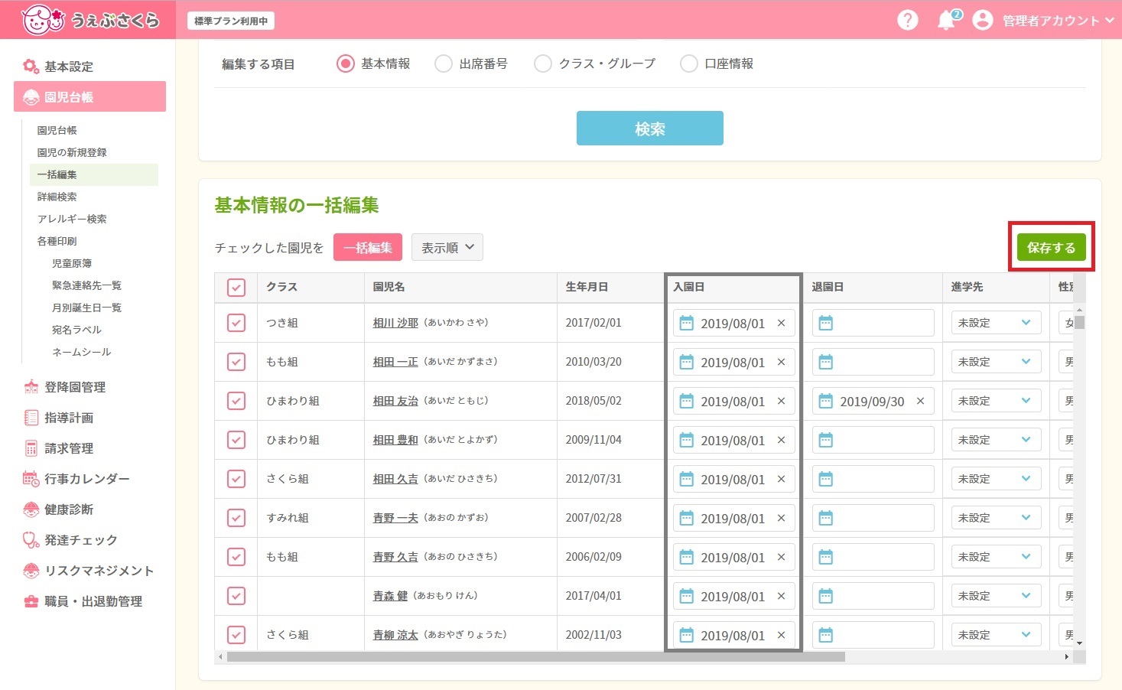Click the 検索 button
This screenshot has height=690, width=1122.
pos(650,129)
